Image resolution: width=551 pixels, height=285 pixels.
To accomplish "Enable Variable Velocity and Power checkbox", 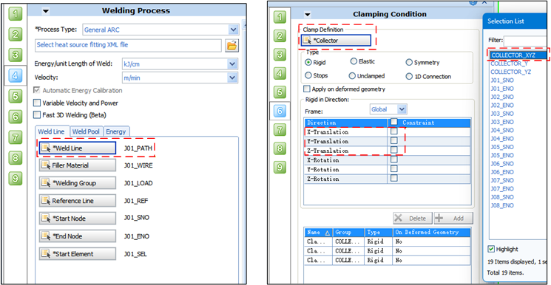I will tap(36, 103).
